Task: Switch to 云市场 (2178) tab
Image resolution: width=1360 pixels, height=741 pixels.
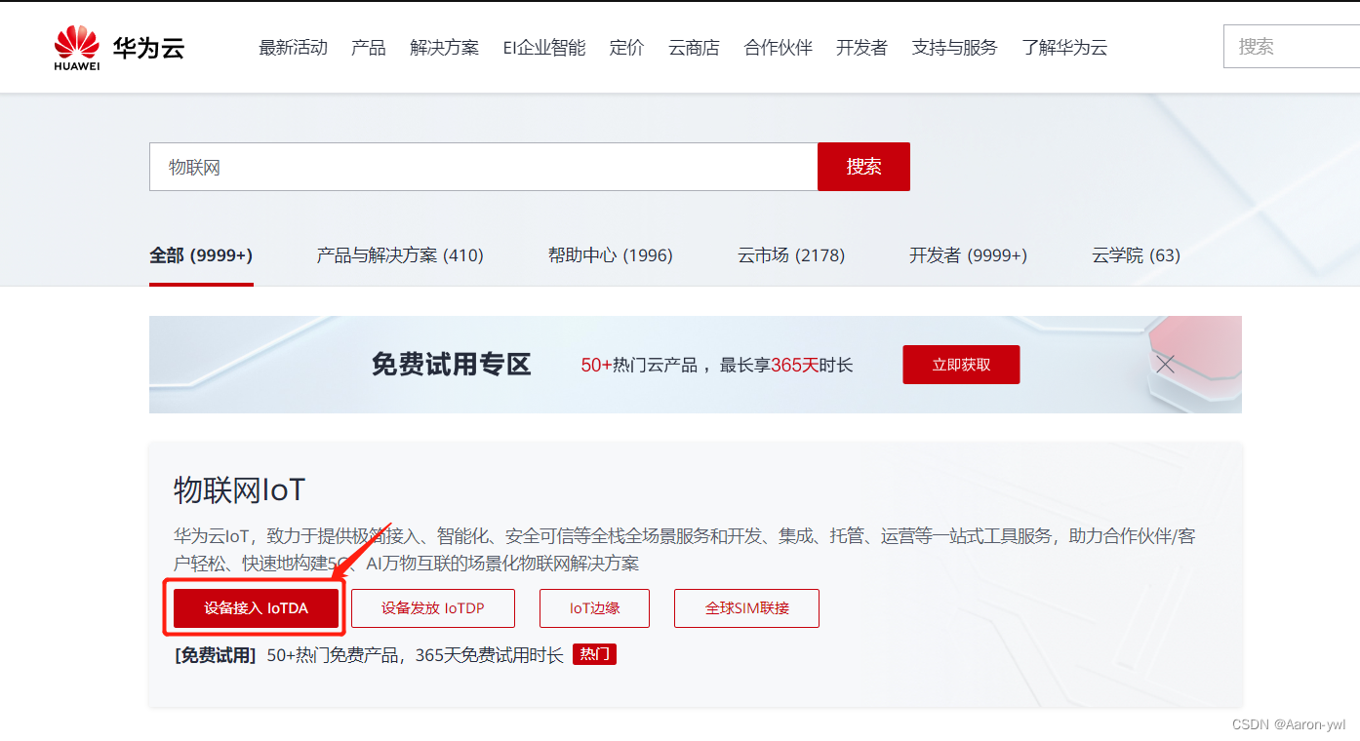Action: coord(791,255)
